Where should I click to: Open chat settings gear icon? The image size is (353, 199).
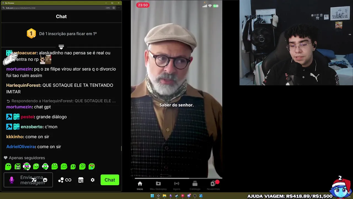93,180
